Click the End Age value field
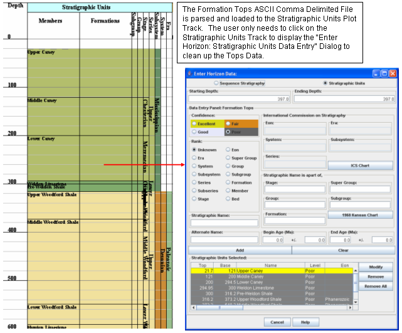Image resolution: width=402 pixels, height=333 pixels. pos(341,240)
